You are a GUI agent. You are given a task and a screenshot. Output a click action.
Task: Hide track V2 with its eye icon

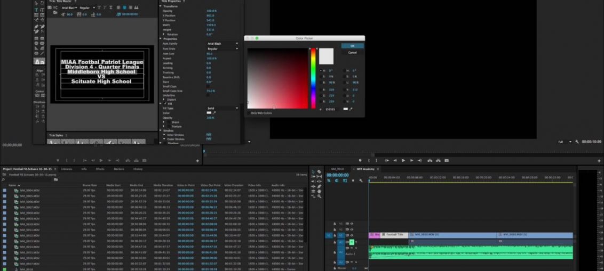[x=352, y=229]
